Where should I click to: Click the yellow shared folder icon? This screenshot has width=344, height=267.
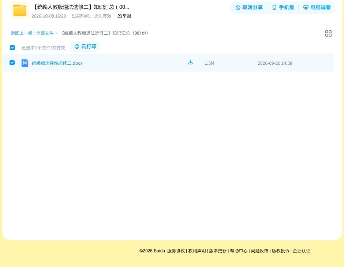[x=20, y=10]
